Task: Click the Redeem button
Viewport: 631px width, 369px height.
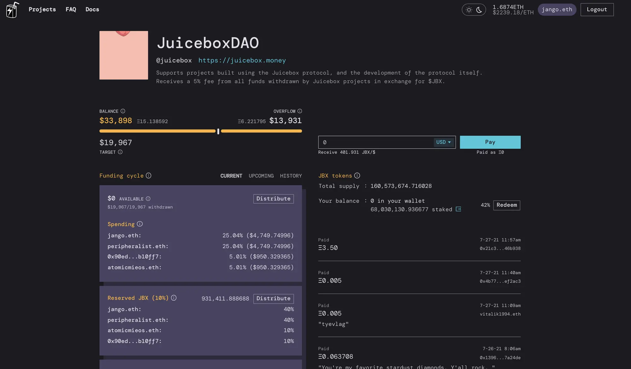Action: tap(506, 205)
